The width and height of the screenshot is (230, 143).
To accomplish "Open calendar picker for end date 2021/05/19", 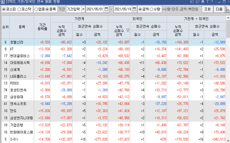I will click(134, 9).
